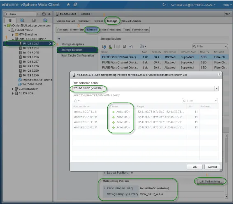Click the fourth Storage Devices toolbar icon
234x204 pixels.
[125, 47]
